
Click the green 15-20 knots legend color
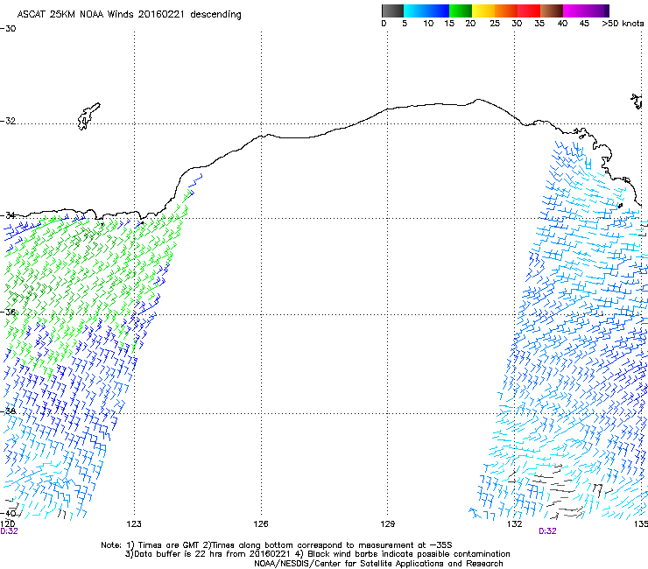click(x=461, y=11)
